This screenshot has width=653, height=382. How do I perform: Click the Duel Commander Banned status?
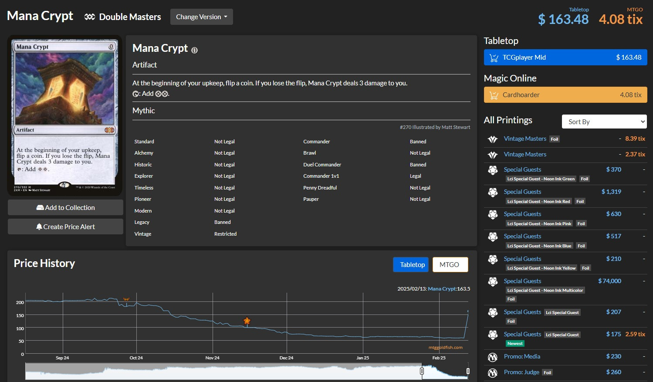click(418, 165)
